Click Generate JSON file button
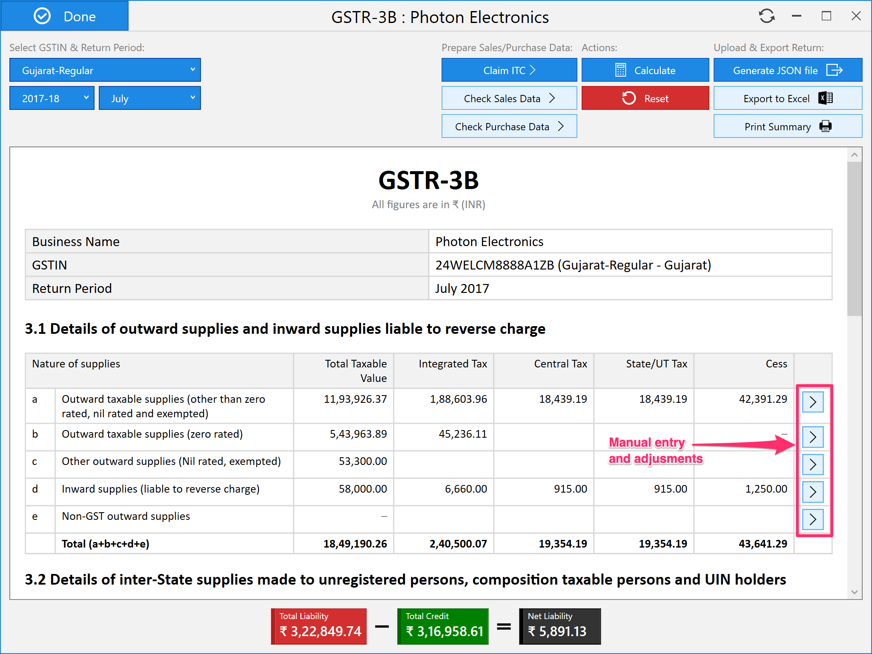Image resolution: width=872 pixels, height=654 pixels. click(x=788, y=70)
